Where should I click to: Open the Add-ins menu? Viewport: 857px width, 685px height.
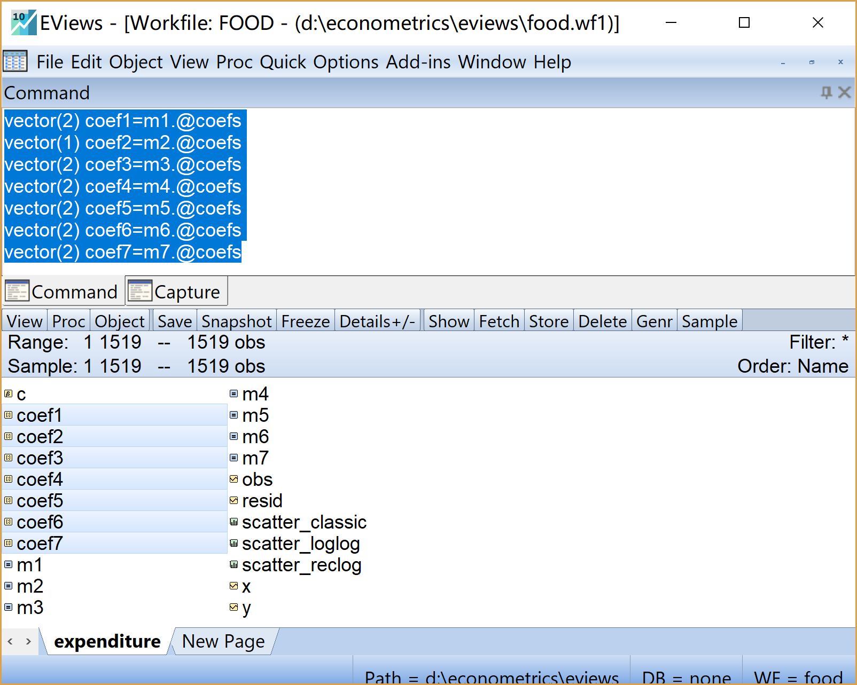(x=418, y=62)
